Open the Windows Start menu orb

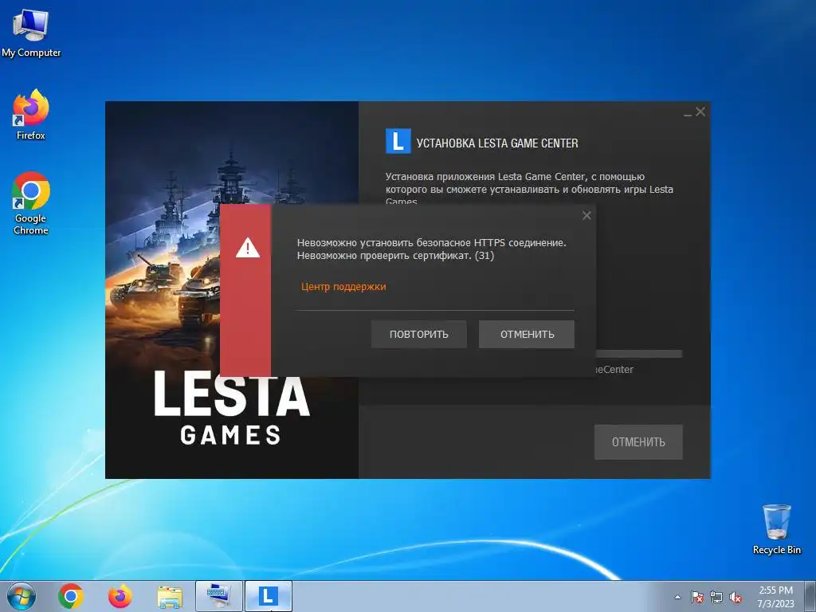22,596
